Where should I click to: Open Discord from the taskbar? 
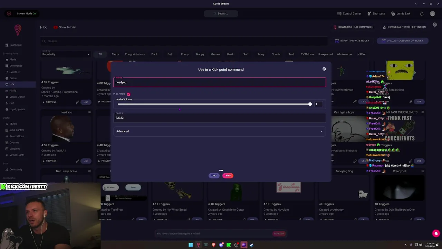(221, 245)
